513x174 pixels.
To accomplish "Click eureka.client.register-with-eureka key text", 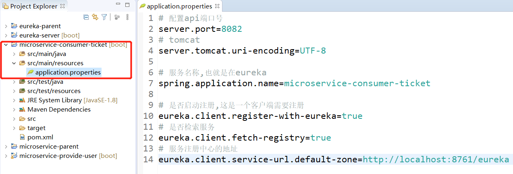I will 247,116.
